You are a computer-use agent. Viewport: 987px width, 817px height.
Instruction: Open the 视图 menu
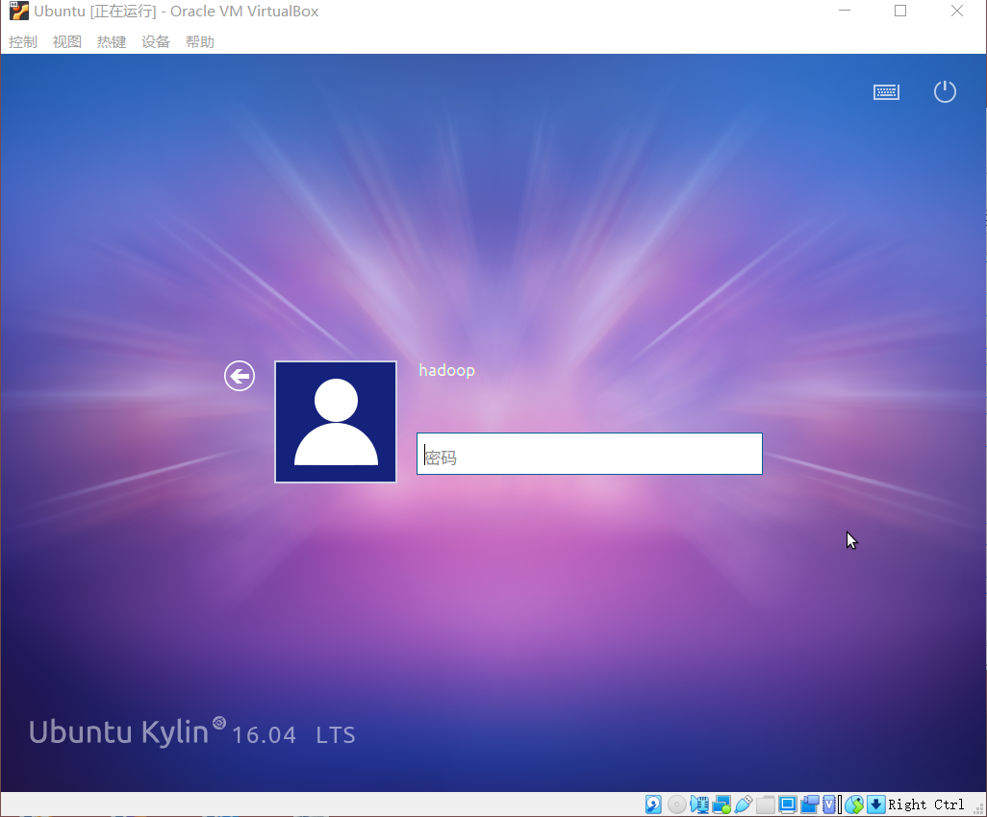pyautogui.click(x=67, y=42)
